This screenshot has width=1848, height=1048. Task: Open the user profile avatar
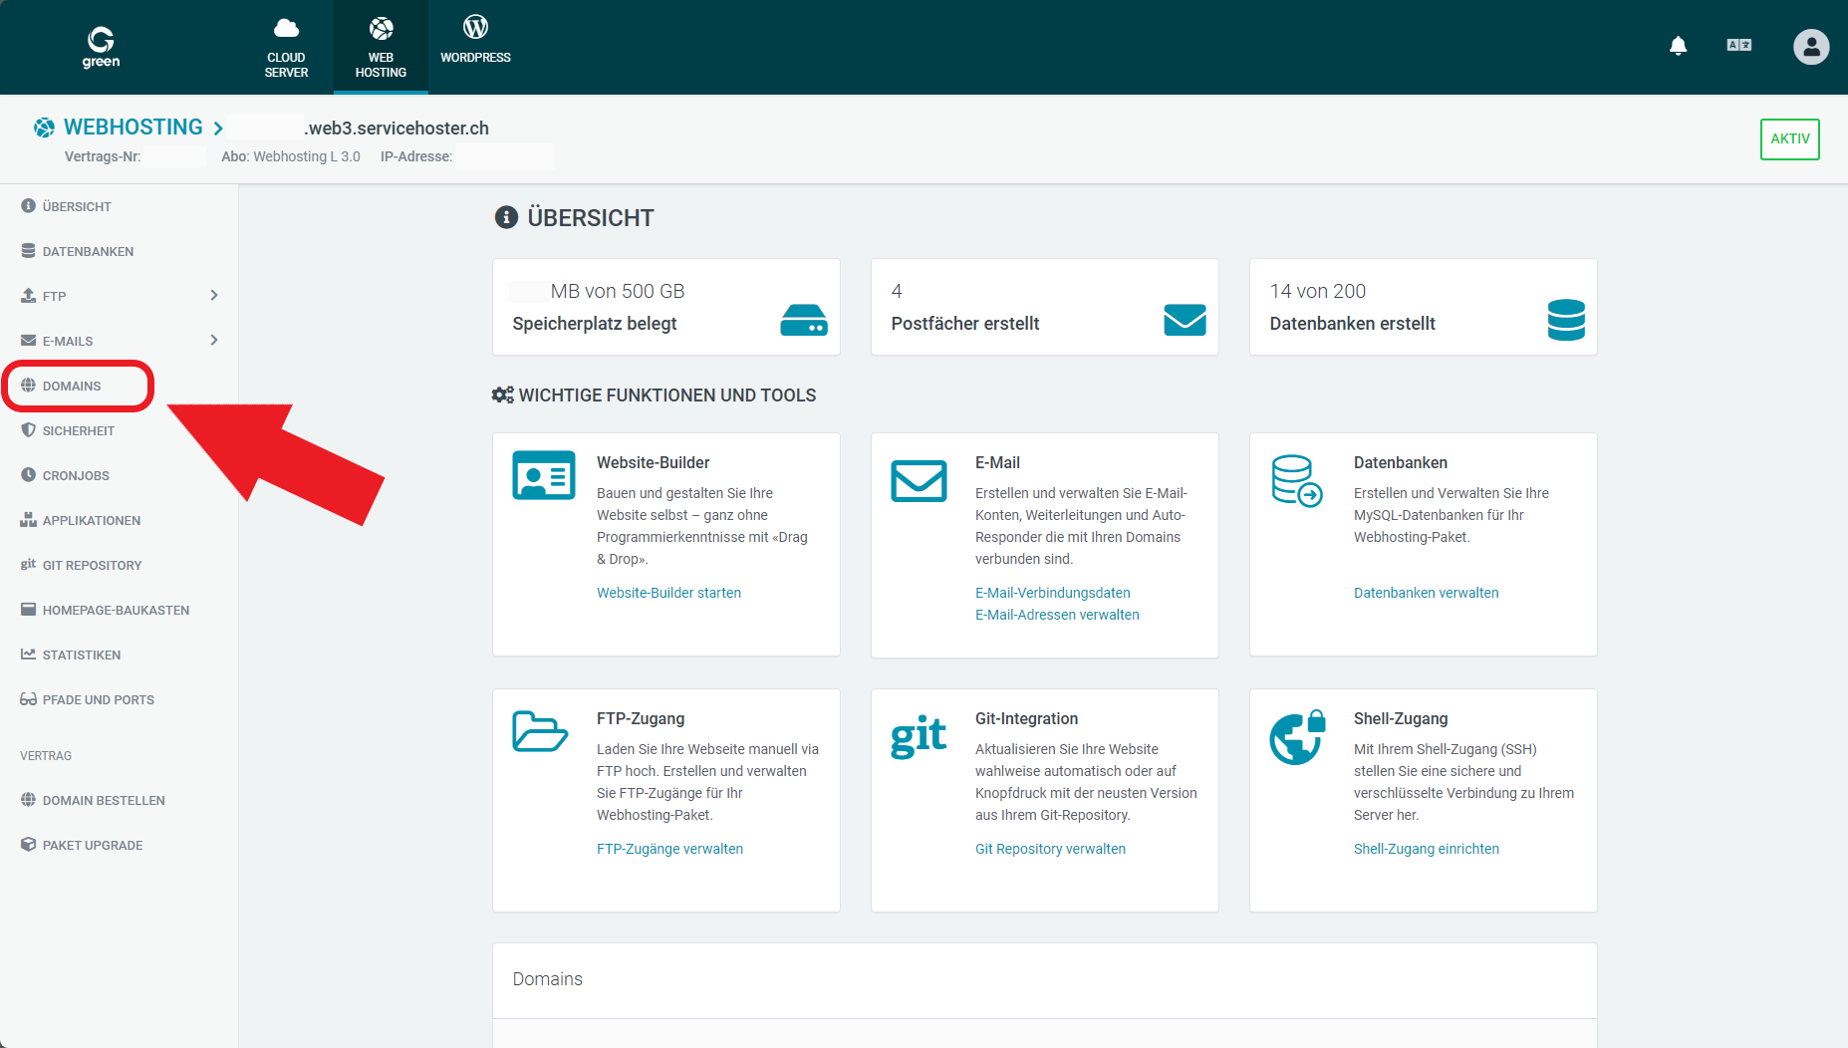(x=1811, y=47)
